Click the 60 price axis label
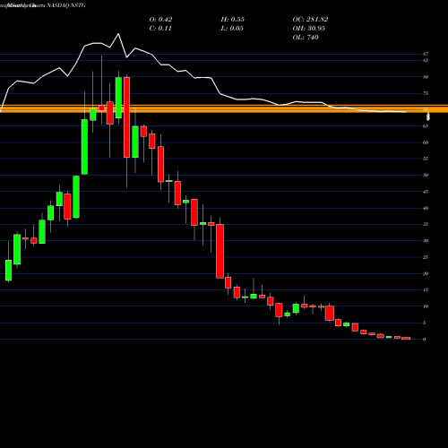Viewport: 448px width, 448px height. 426,142
